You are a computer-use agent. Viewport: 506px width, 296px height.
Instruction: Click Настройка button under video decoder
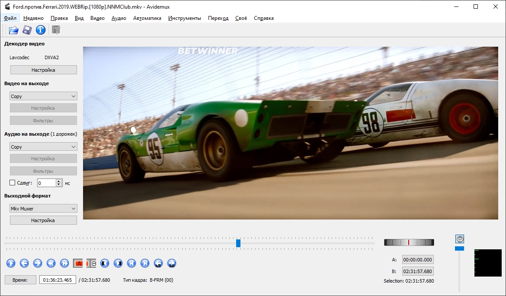(x=43, y=70)
